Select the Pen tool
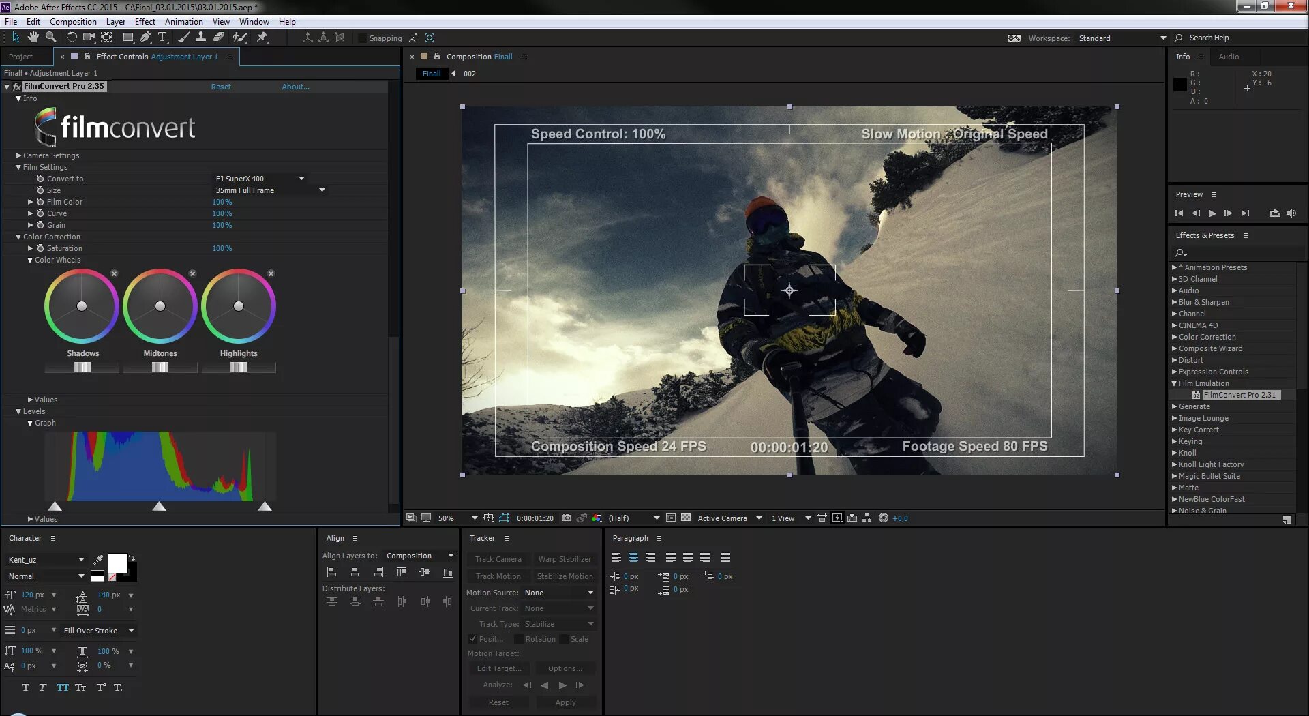Image resolution: width=1309 pixels, height=716 pixels. [145, 38]
